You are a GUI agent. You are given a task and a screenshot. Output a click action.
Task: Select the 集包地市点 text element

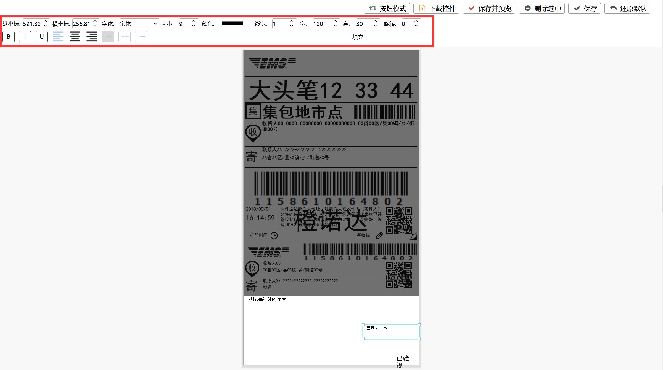(302, 112)
